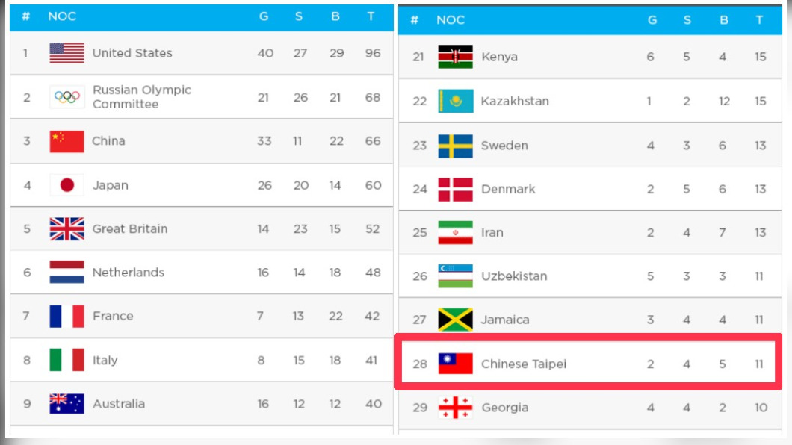Click the Olympic rings flag icon
Image resolution: width=792 pixels, height=445 pixels.
[x=66, y=97]
